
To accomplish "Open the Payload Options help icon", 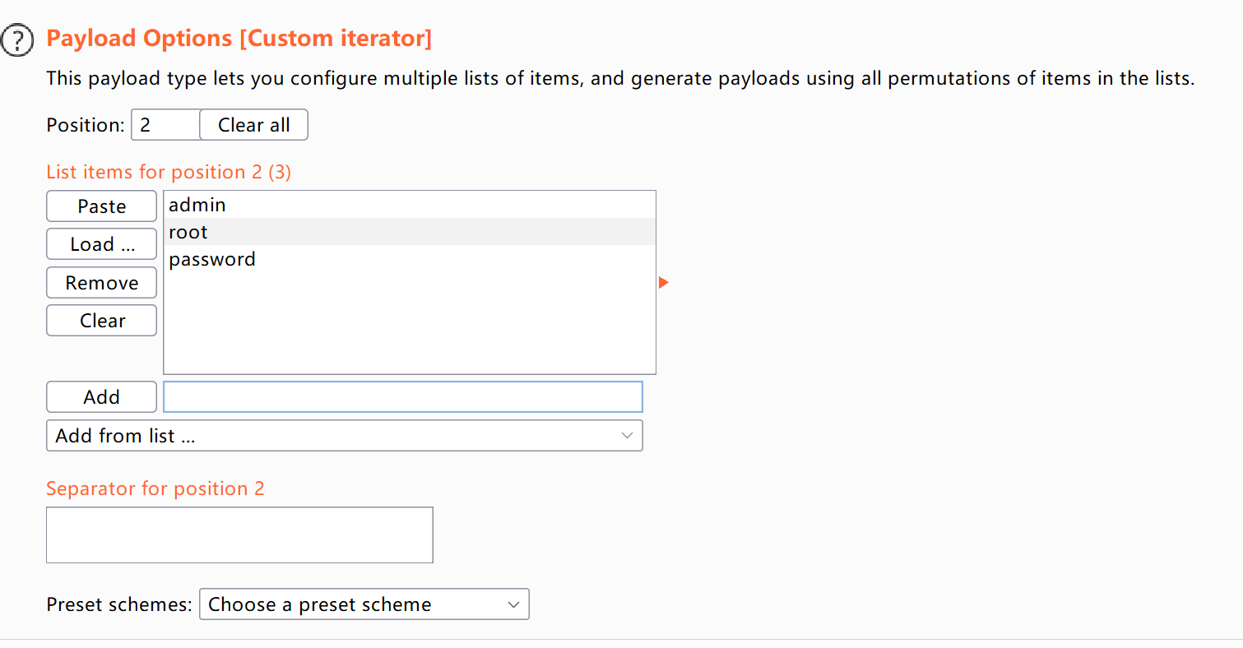I will pyautogui.click(x=19, y=39).
